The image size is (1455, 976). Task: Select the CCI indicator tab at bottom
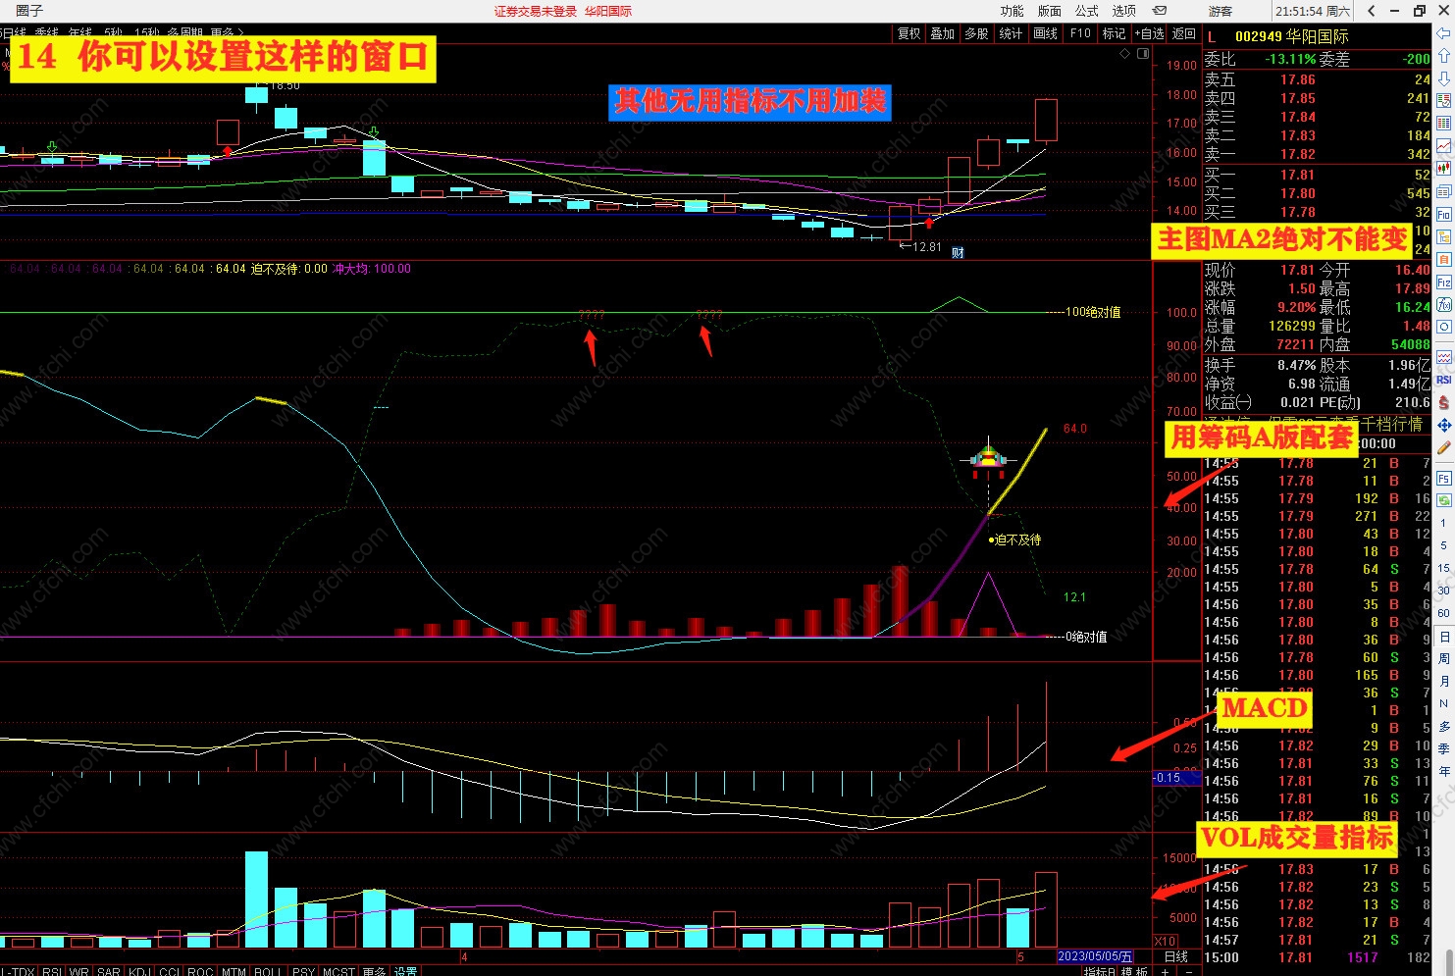point(170,971)
